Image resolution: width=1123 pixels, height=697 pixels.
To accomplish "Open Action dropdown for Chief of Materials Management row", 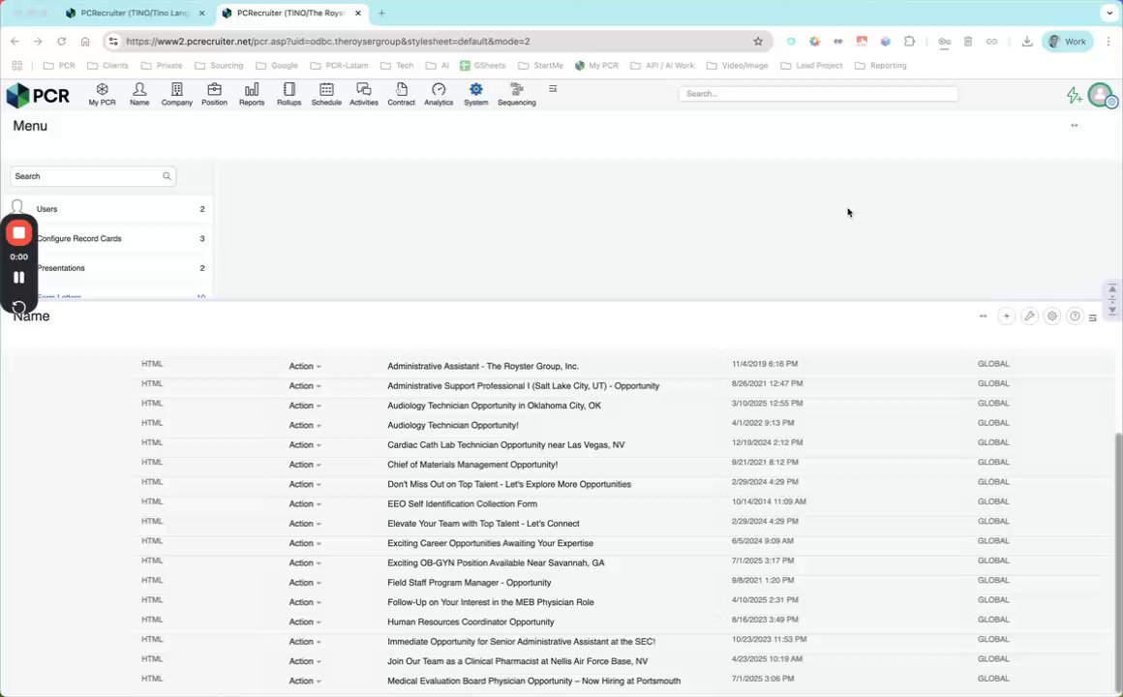I will click(304, 465).
